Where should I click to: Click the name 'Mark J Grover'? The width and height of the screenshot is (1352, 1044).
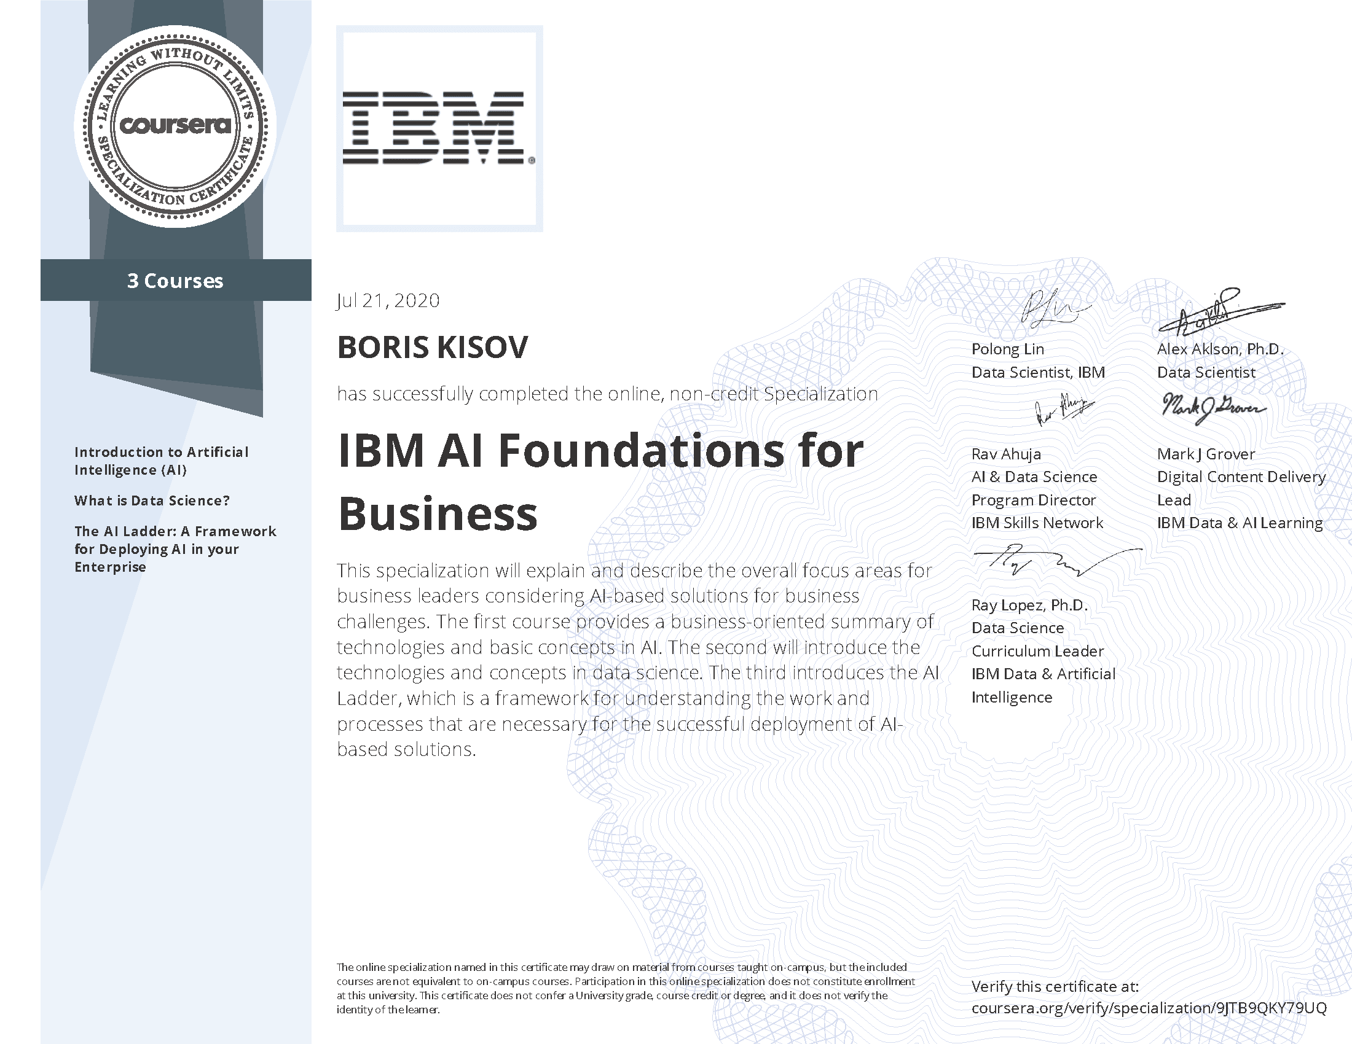point(1206,454)
